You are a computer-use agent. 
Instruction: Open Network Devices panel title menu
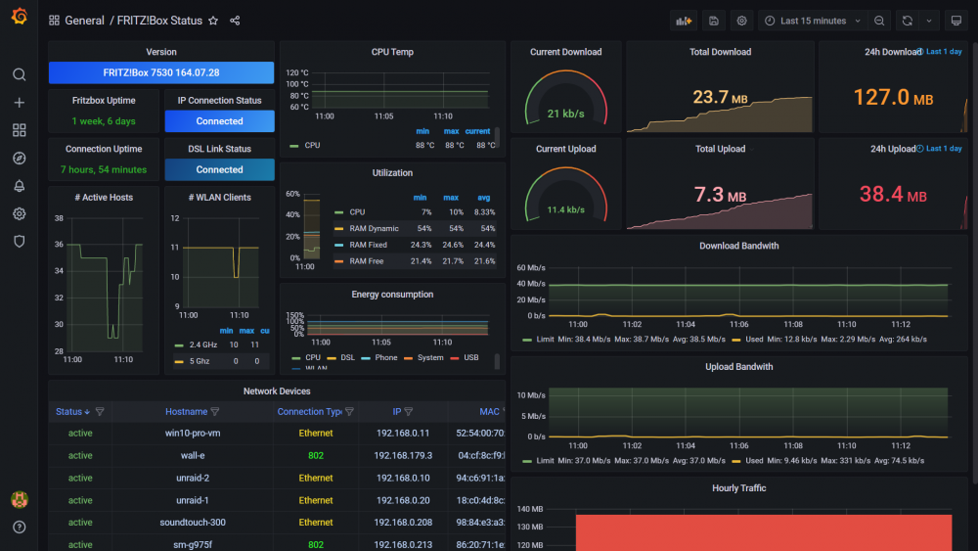[277, 391]
